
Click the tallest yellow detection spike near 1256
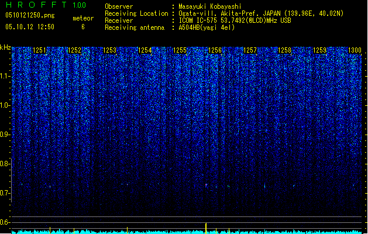coord(206,228)
